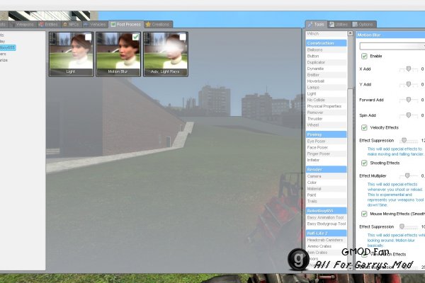Screen dimensions: 425x283
Task: Choose the Eye Poser tool
Action: [x=327, y=141]
